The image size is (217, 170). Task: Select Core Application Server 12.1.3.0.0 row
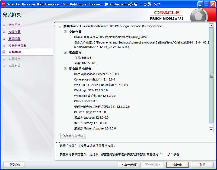click(x=97, y=74)
